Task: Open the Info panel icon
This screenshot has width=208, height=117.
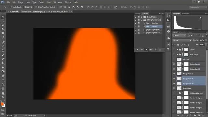Action: [x=168, y=32]
